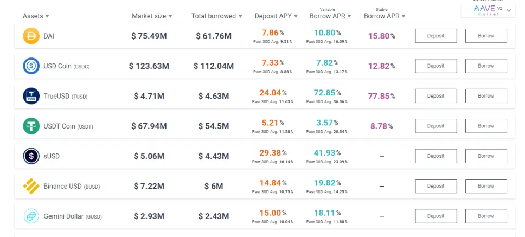Click the DAI token icon
This screenshot has width=525, height=237.
pos(31,36)
